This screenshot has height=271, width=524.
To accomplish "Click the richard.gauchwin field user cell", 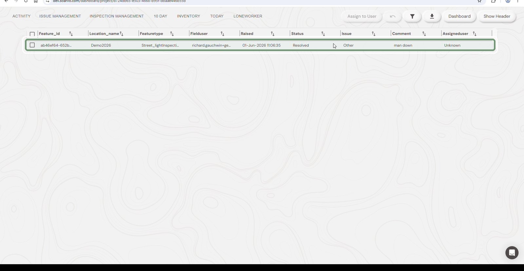I will pos(211,45).
